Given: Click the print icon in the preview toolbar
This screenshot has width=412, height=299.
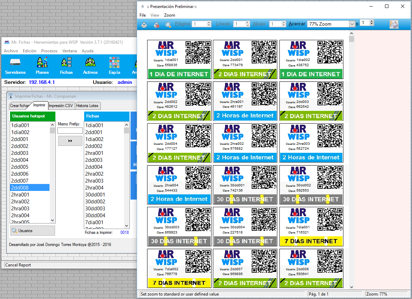Looking at the screenshot, I should [144, 25].
